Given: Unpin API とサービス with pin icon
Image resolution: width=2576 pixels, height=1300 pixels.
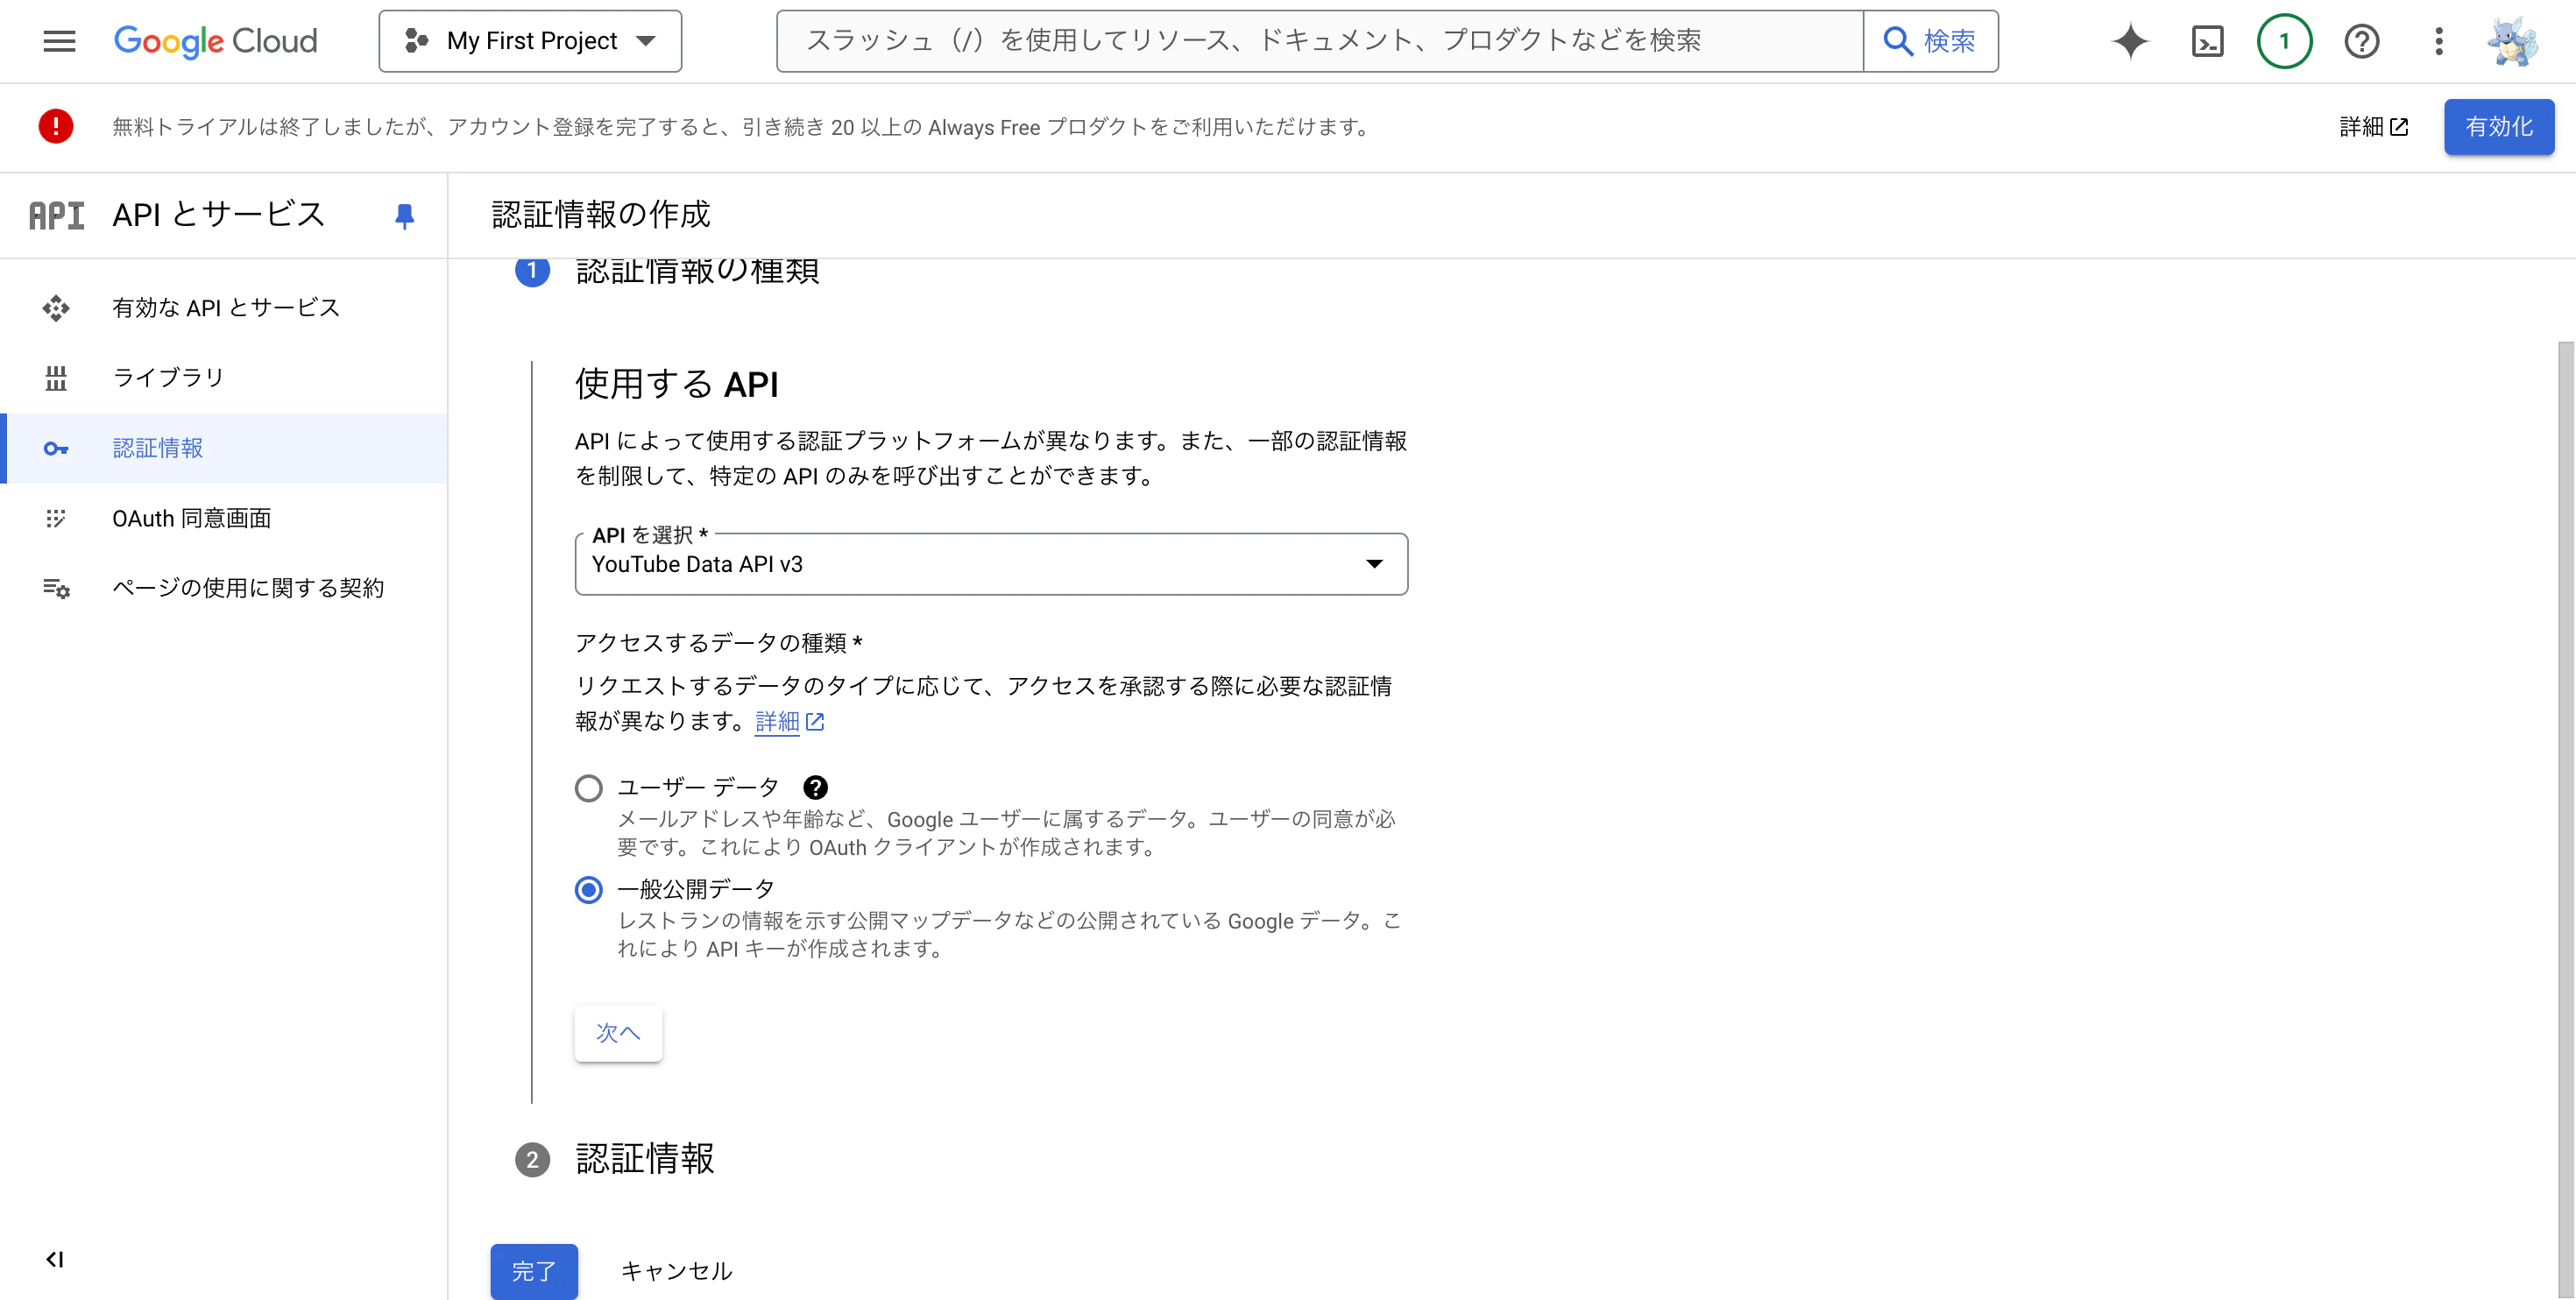Looking at the screenshot, I should [x=404, y=216].
